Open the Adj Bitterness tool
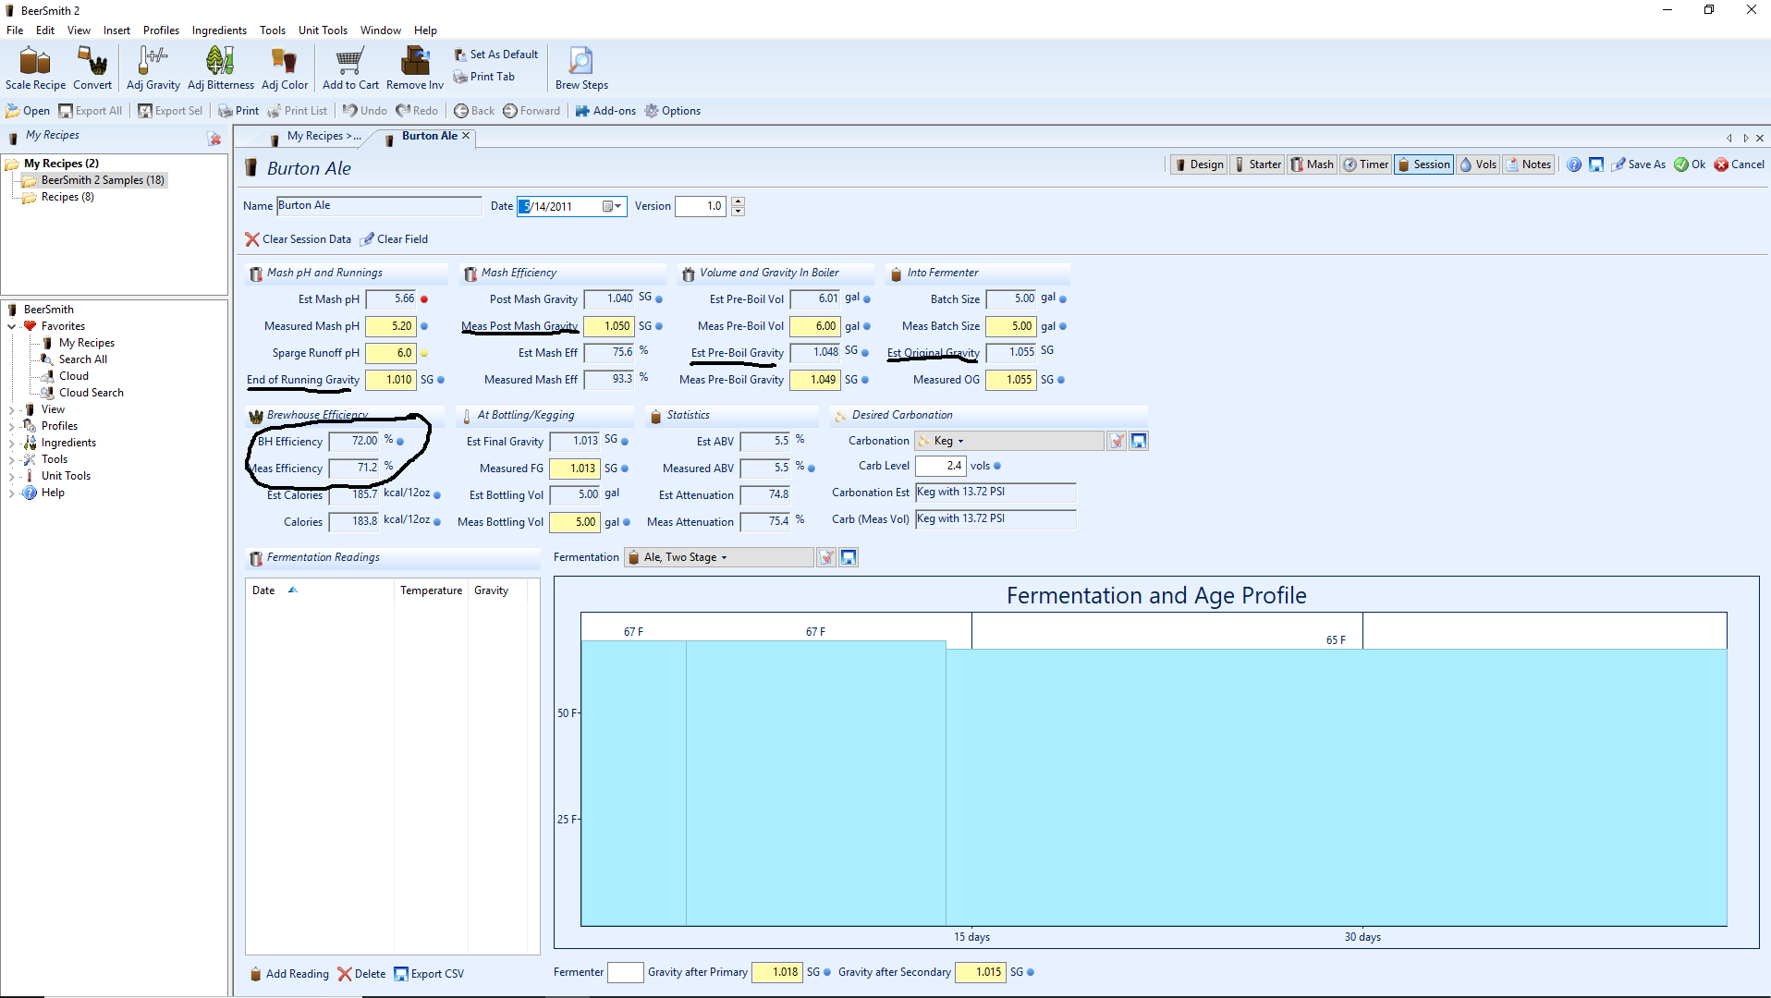This screenshot has height=998, width=1771. point(220,68)
